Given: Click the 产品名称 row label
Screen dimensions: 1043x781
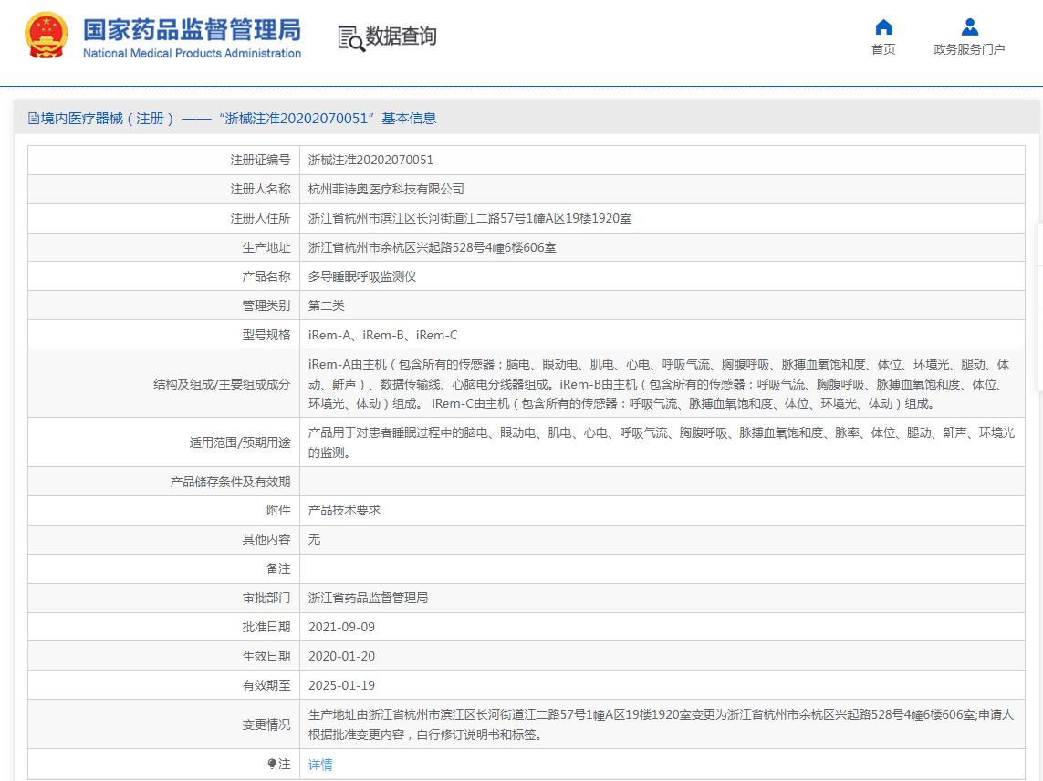Looking at the screenshot, I should point(266,276).
